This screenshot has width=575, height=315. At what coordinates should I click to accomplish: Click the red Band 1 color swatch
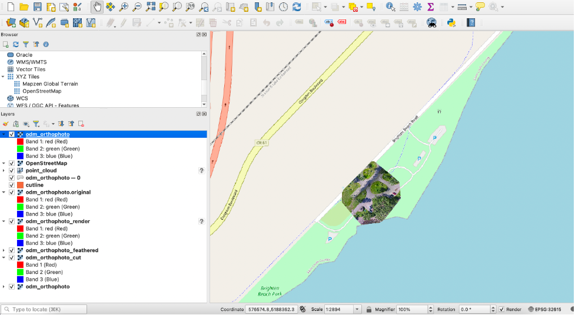pos(20,141)
